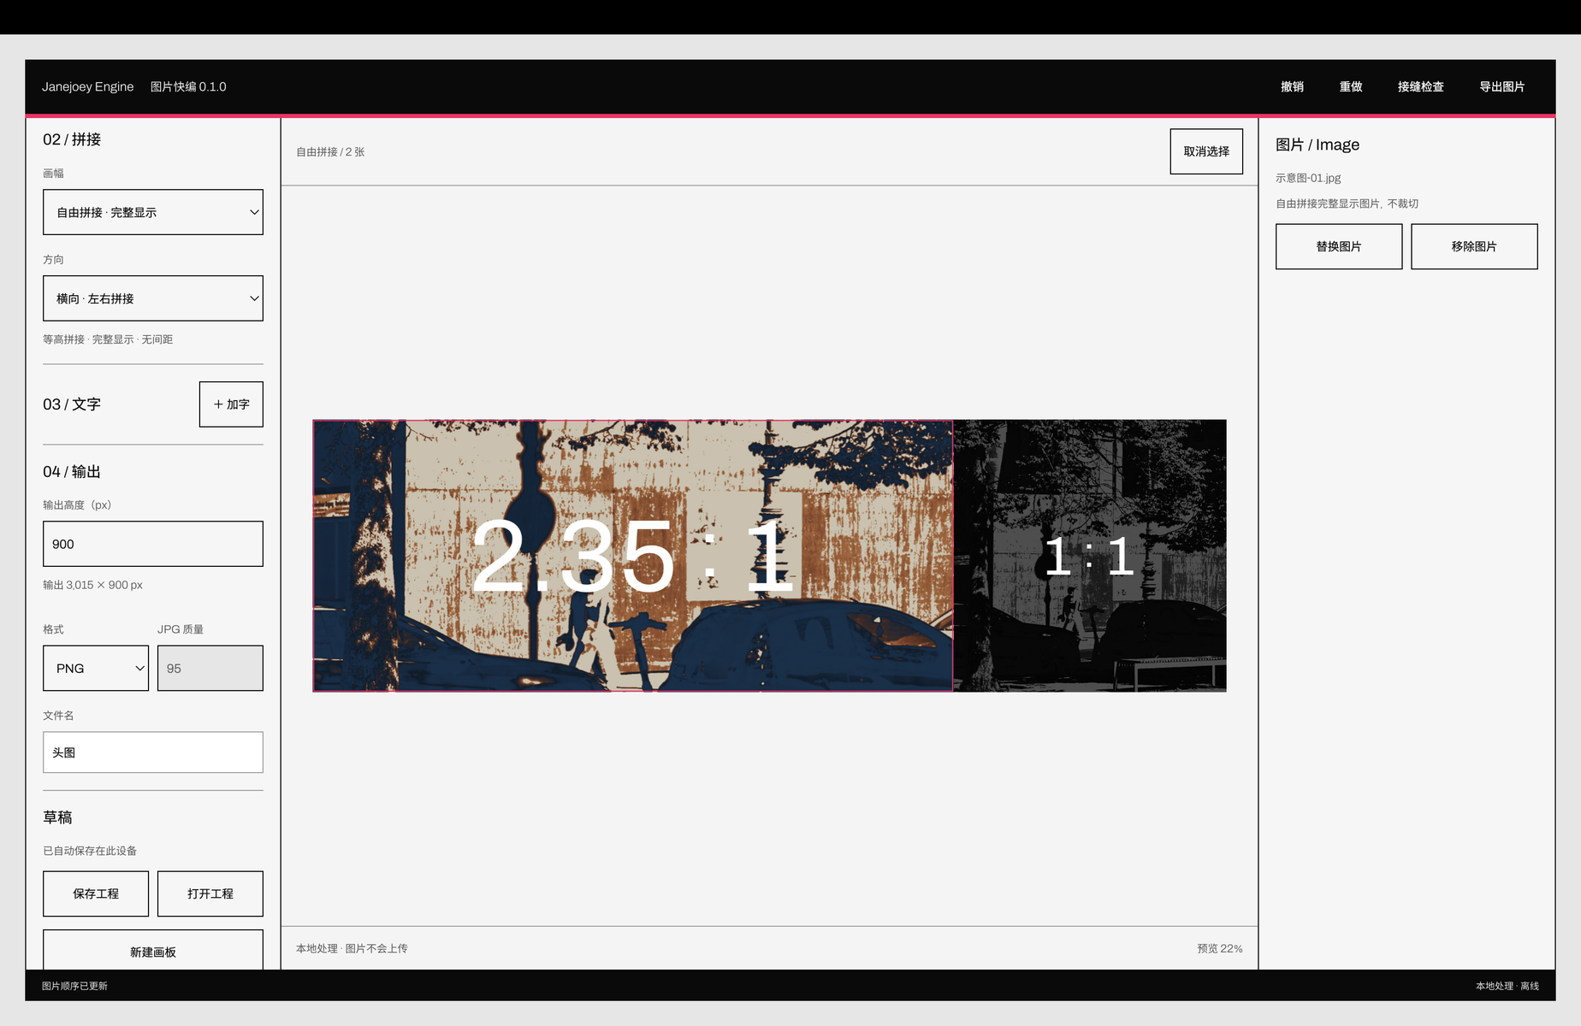The width and height of the screenshot is (1581, 1026).
Task: Open the 方向 dropdown (横向 · 左右拼接)
Action: [153, 298]
